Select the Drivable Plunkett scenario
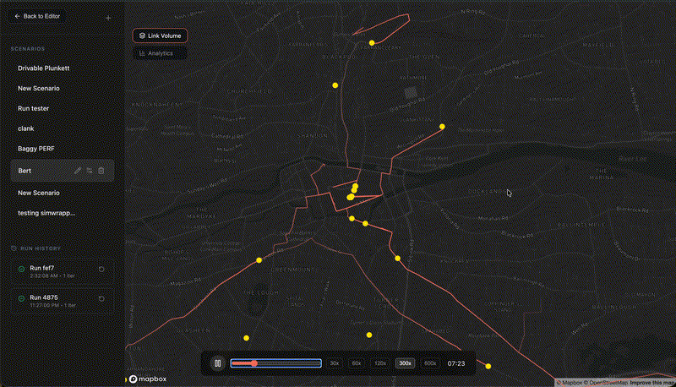676x387 pixels. [44, 68]
